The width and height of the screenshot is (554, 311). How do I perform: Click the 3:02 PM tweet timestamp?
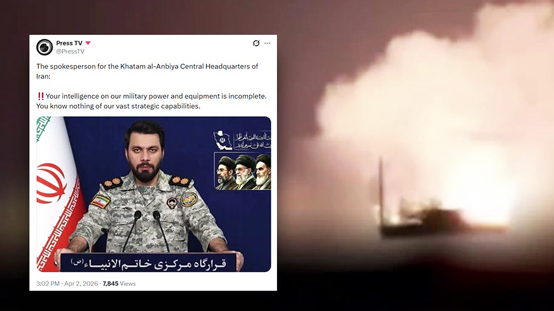click(48, 284)
